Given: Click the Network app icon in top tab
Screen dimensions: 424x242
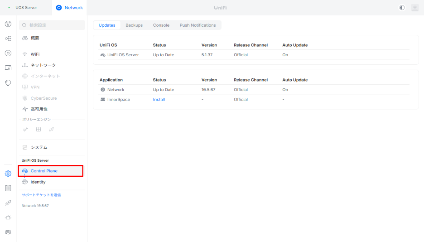Looking at the screenshot, I should pos(59,8).
